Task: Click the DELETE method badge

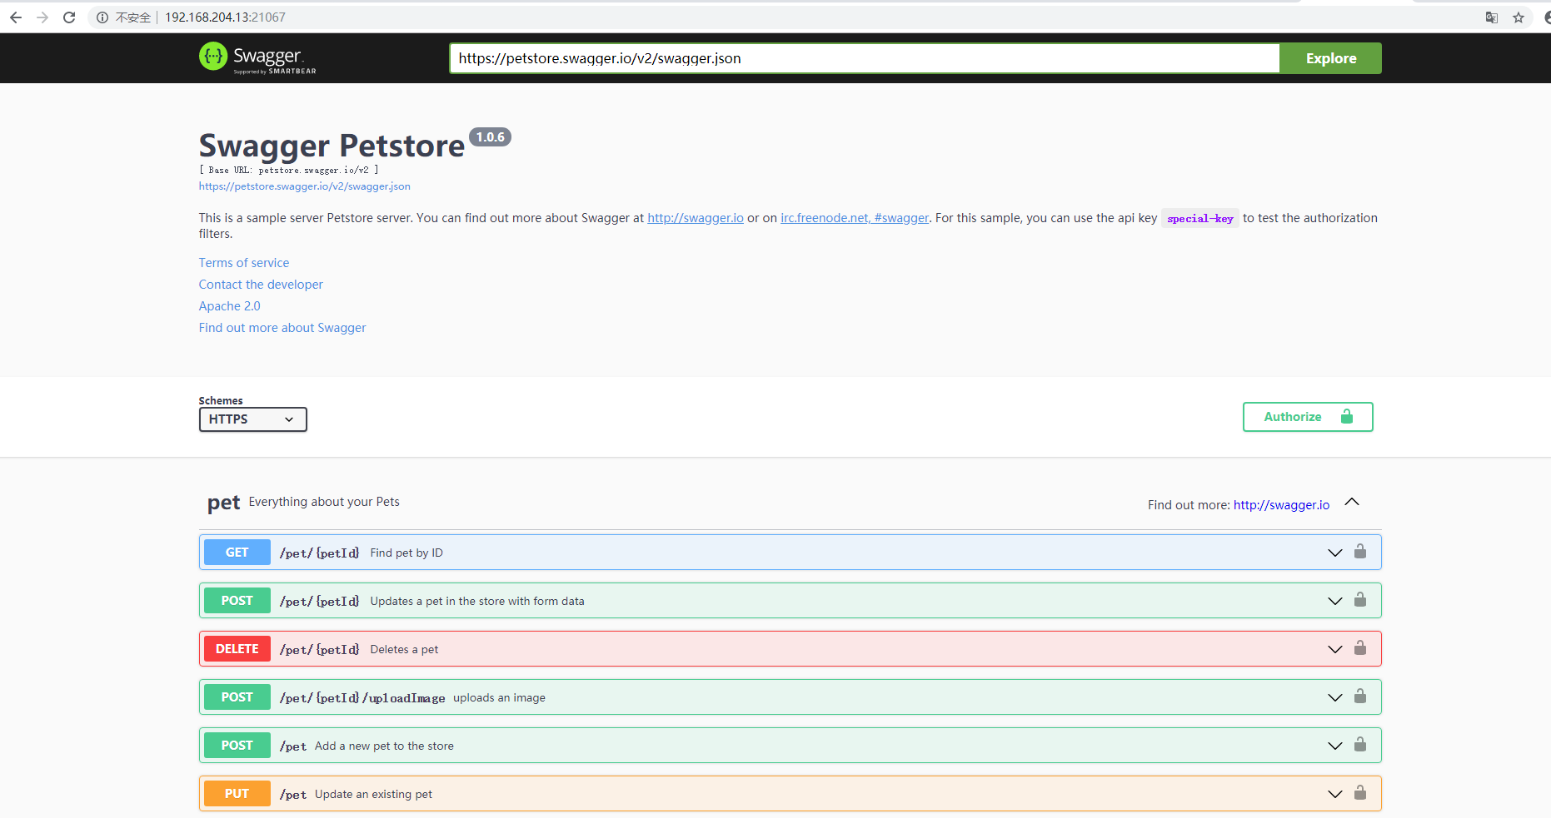Action: point(237,649)
